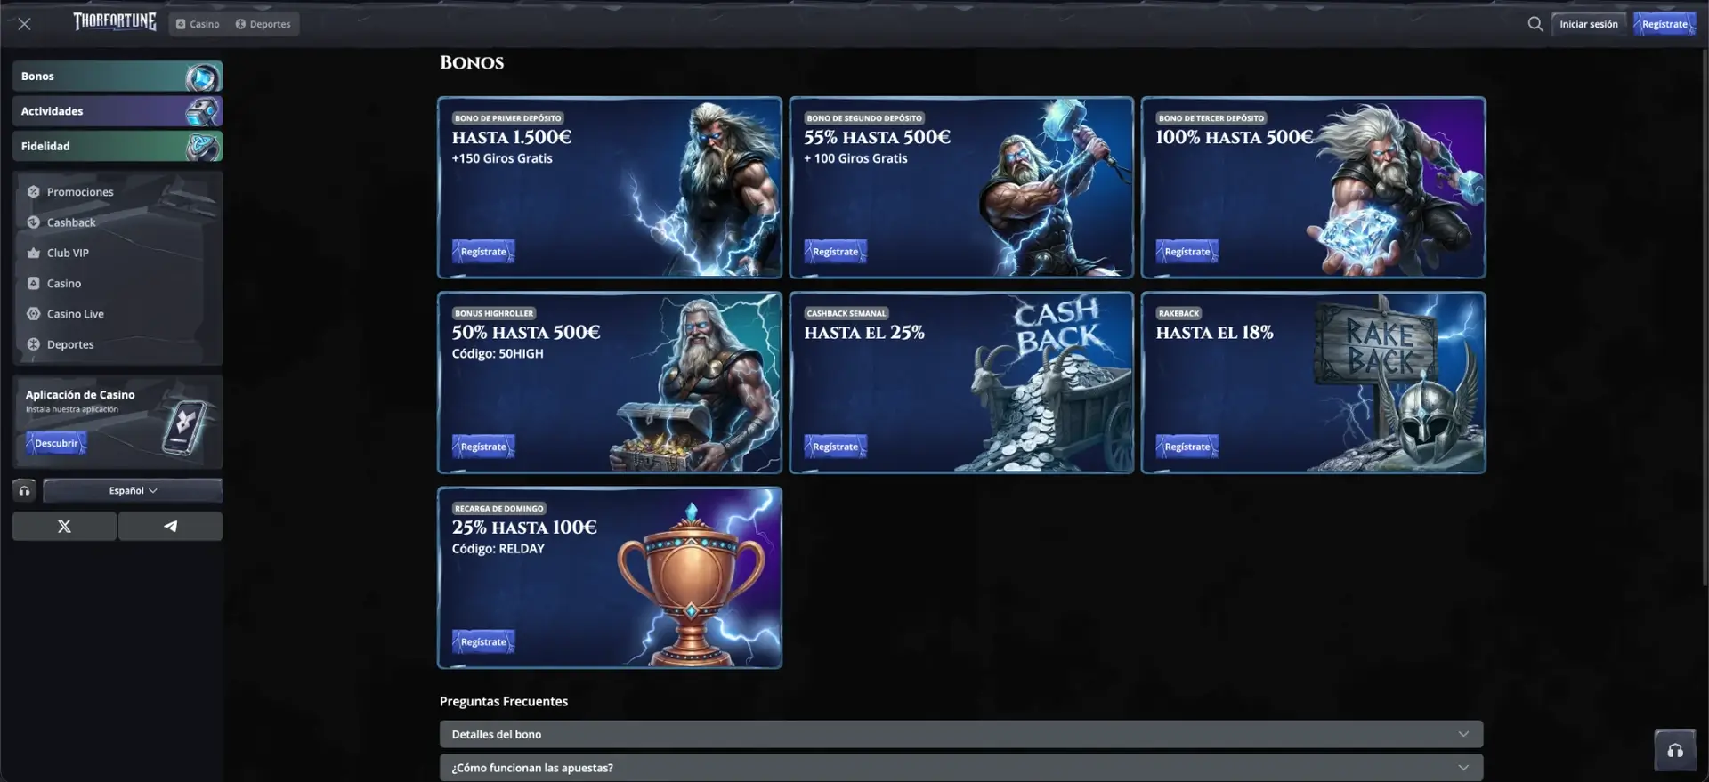
Task: Open the search magnifier icon
Action: point(1535,24)
